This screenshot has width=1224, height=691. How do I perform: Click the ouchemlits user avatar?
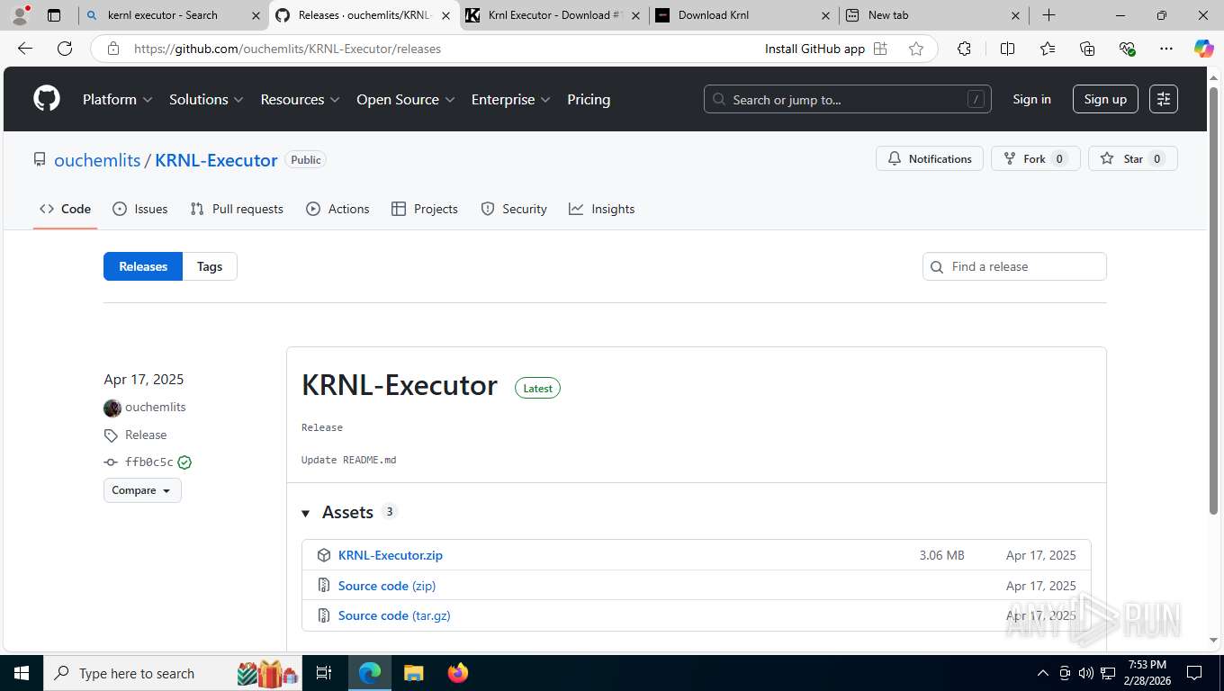[x=112, y=408]
